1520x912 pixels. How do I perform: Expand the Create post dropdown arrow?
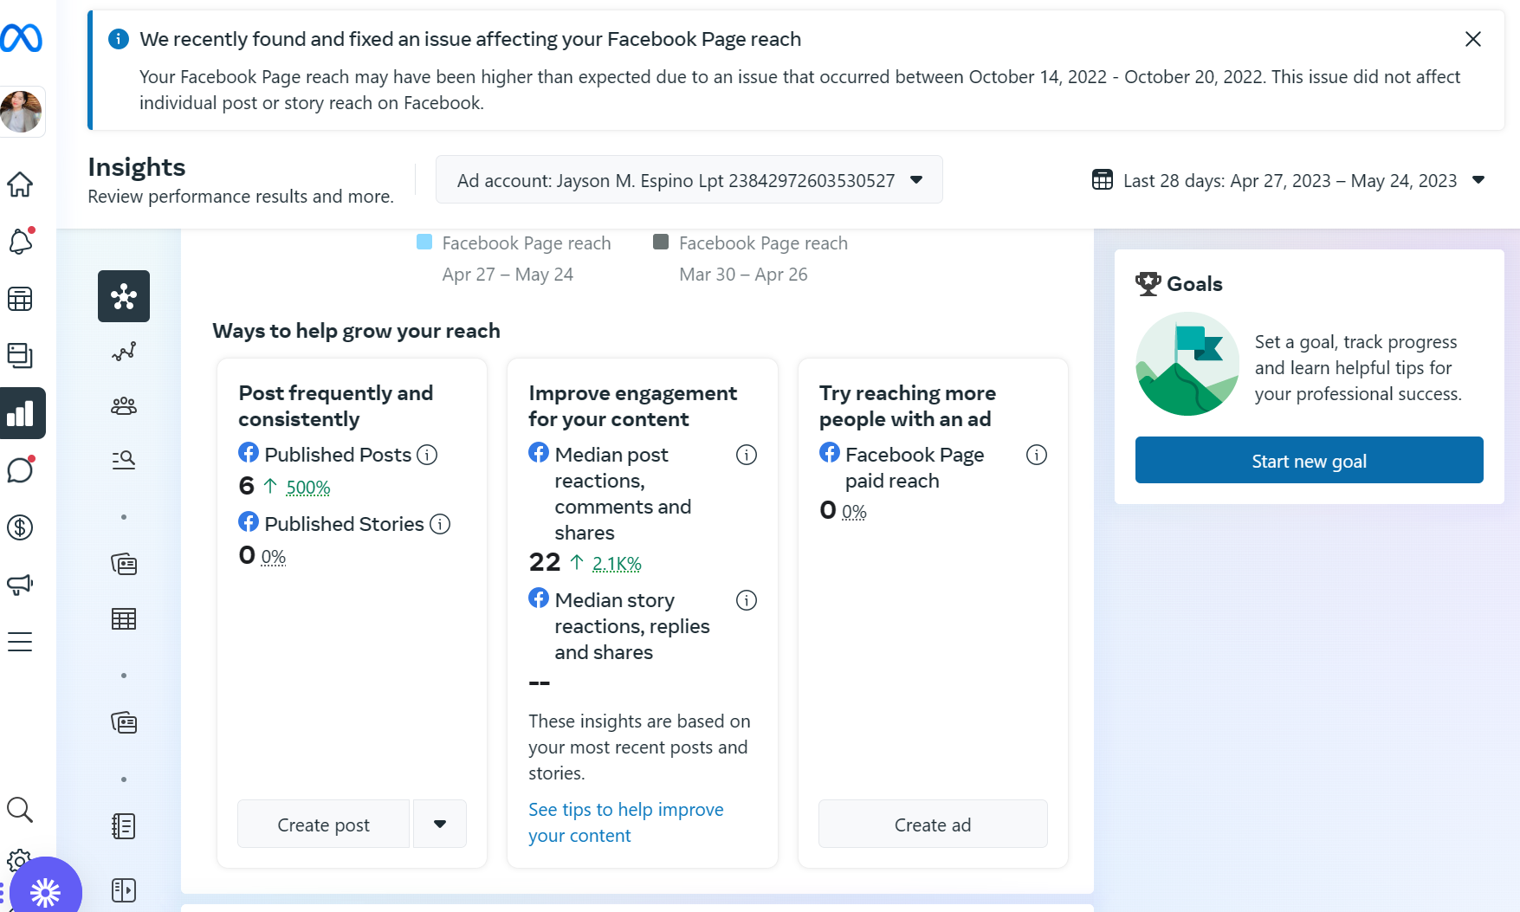click(440, 824)
